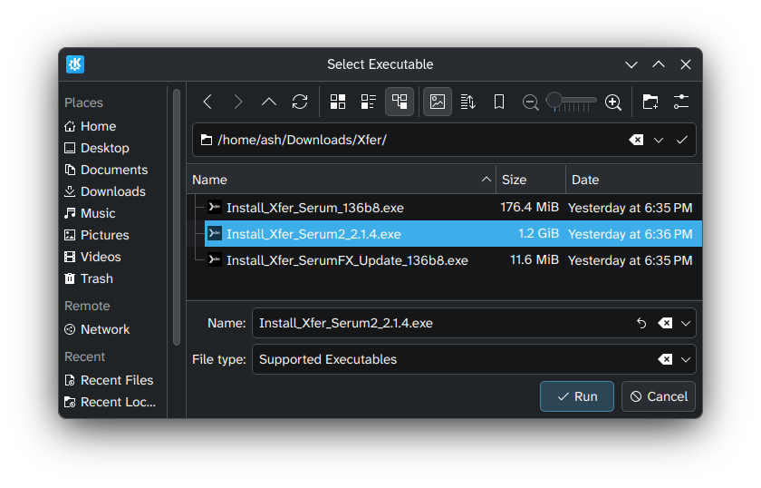This screenshot has height=488, width=761.
Task: Toggle the file preview button
Action: [x=438, y=102]
